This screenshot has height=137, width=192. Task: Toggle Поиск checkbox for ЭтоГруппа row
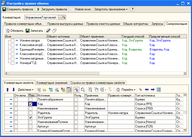(x=30, y=117)
